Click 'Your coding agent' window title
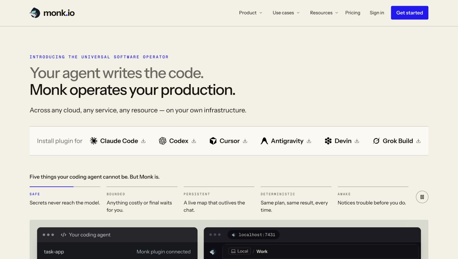 (90, 235)
